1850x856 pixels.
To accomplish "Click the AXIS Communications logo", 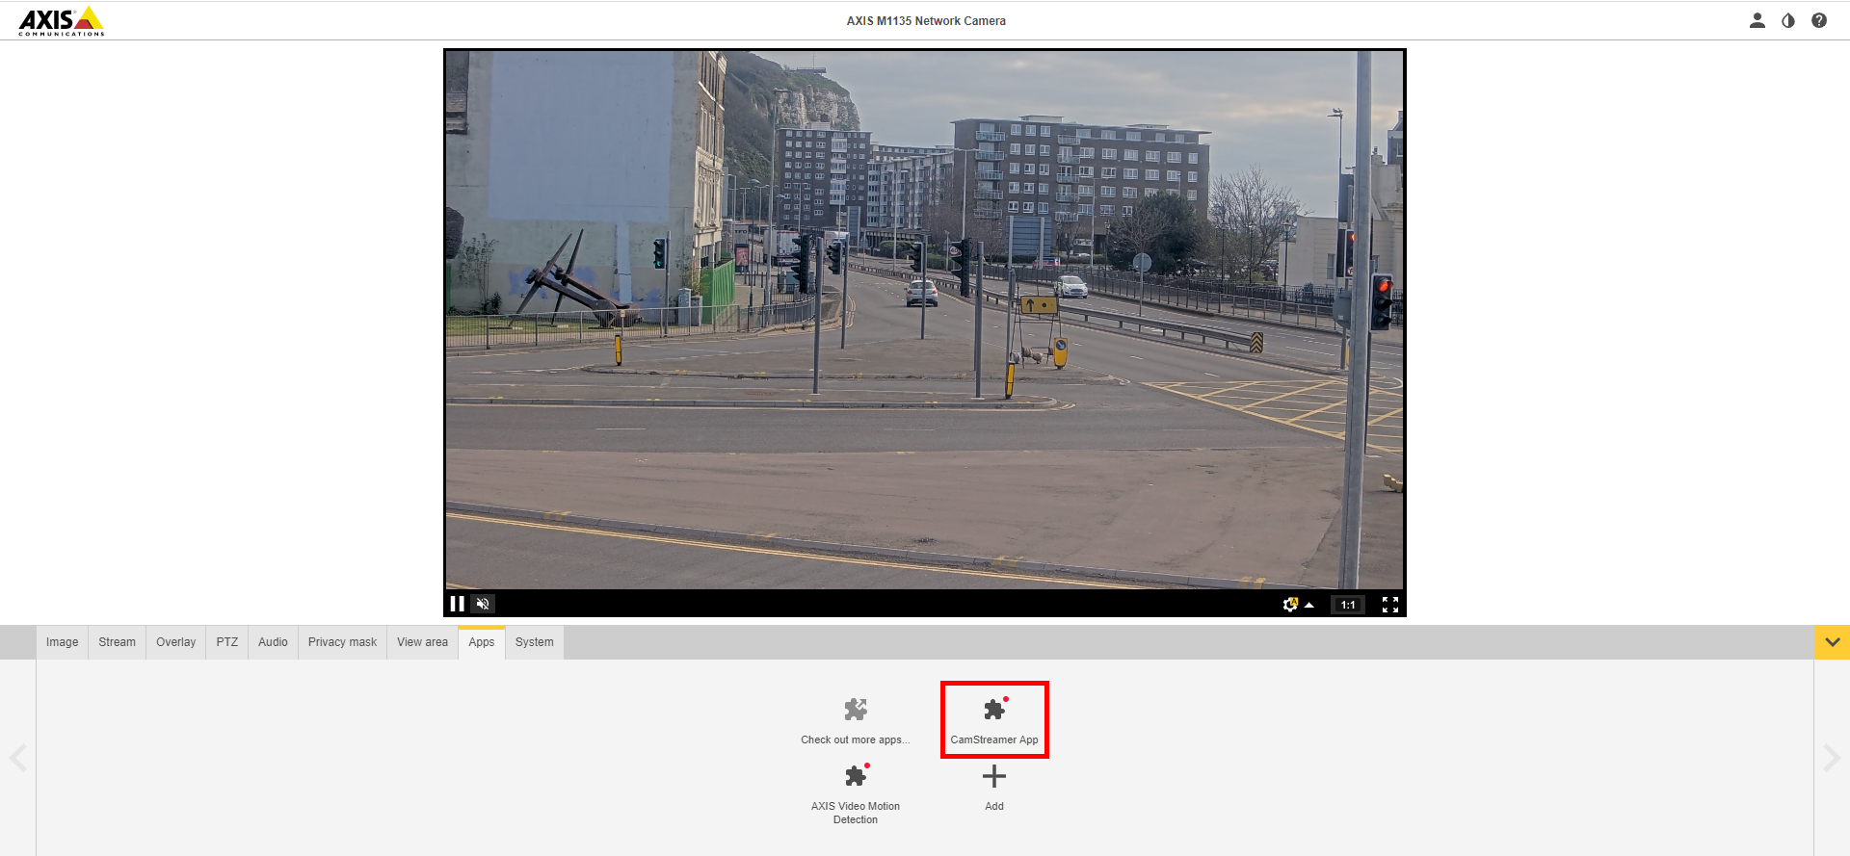I will pyautogui.click(x=62, y=21).
